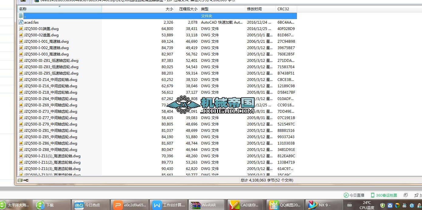Select the file JZQ500-II-Z69_中间轴齿轮.dwg
Screen dimensions: 422x210
(51, 105)
